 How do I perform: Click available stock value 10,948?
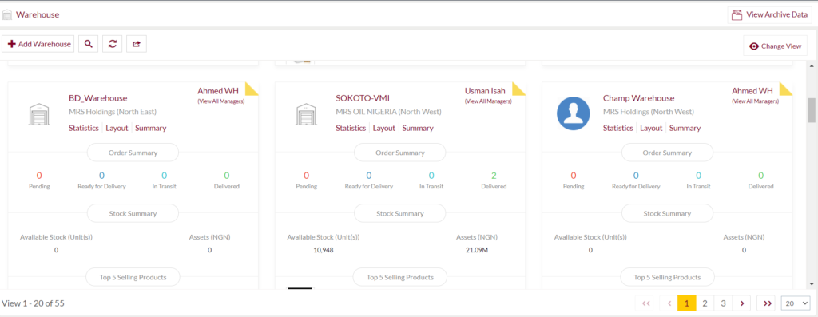tap(324, 250)
